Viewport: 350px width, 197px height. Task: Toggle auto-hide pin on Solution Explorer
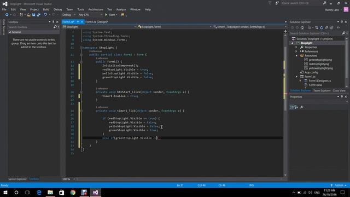342,22
